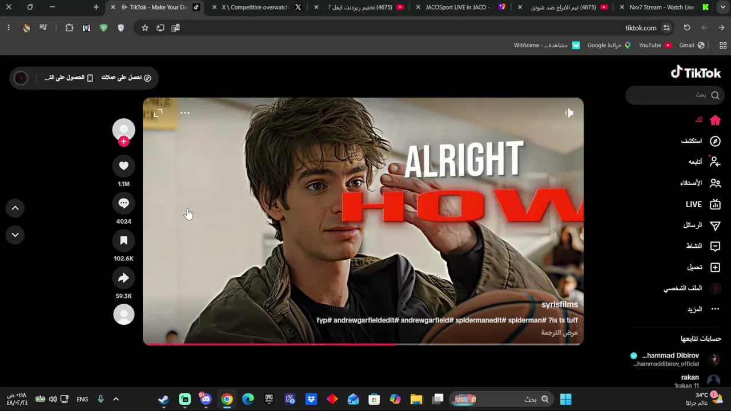Share the video using the arrow icon
The height and width of the screenshot is (411, 731).
(123, 278)
